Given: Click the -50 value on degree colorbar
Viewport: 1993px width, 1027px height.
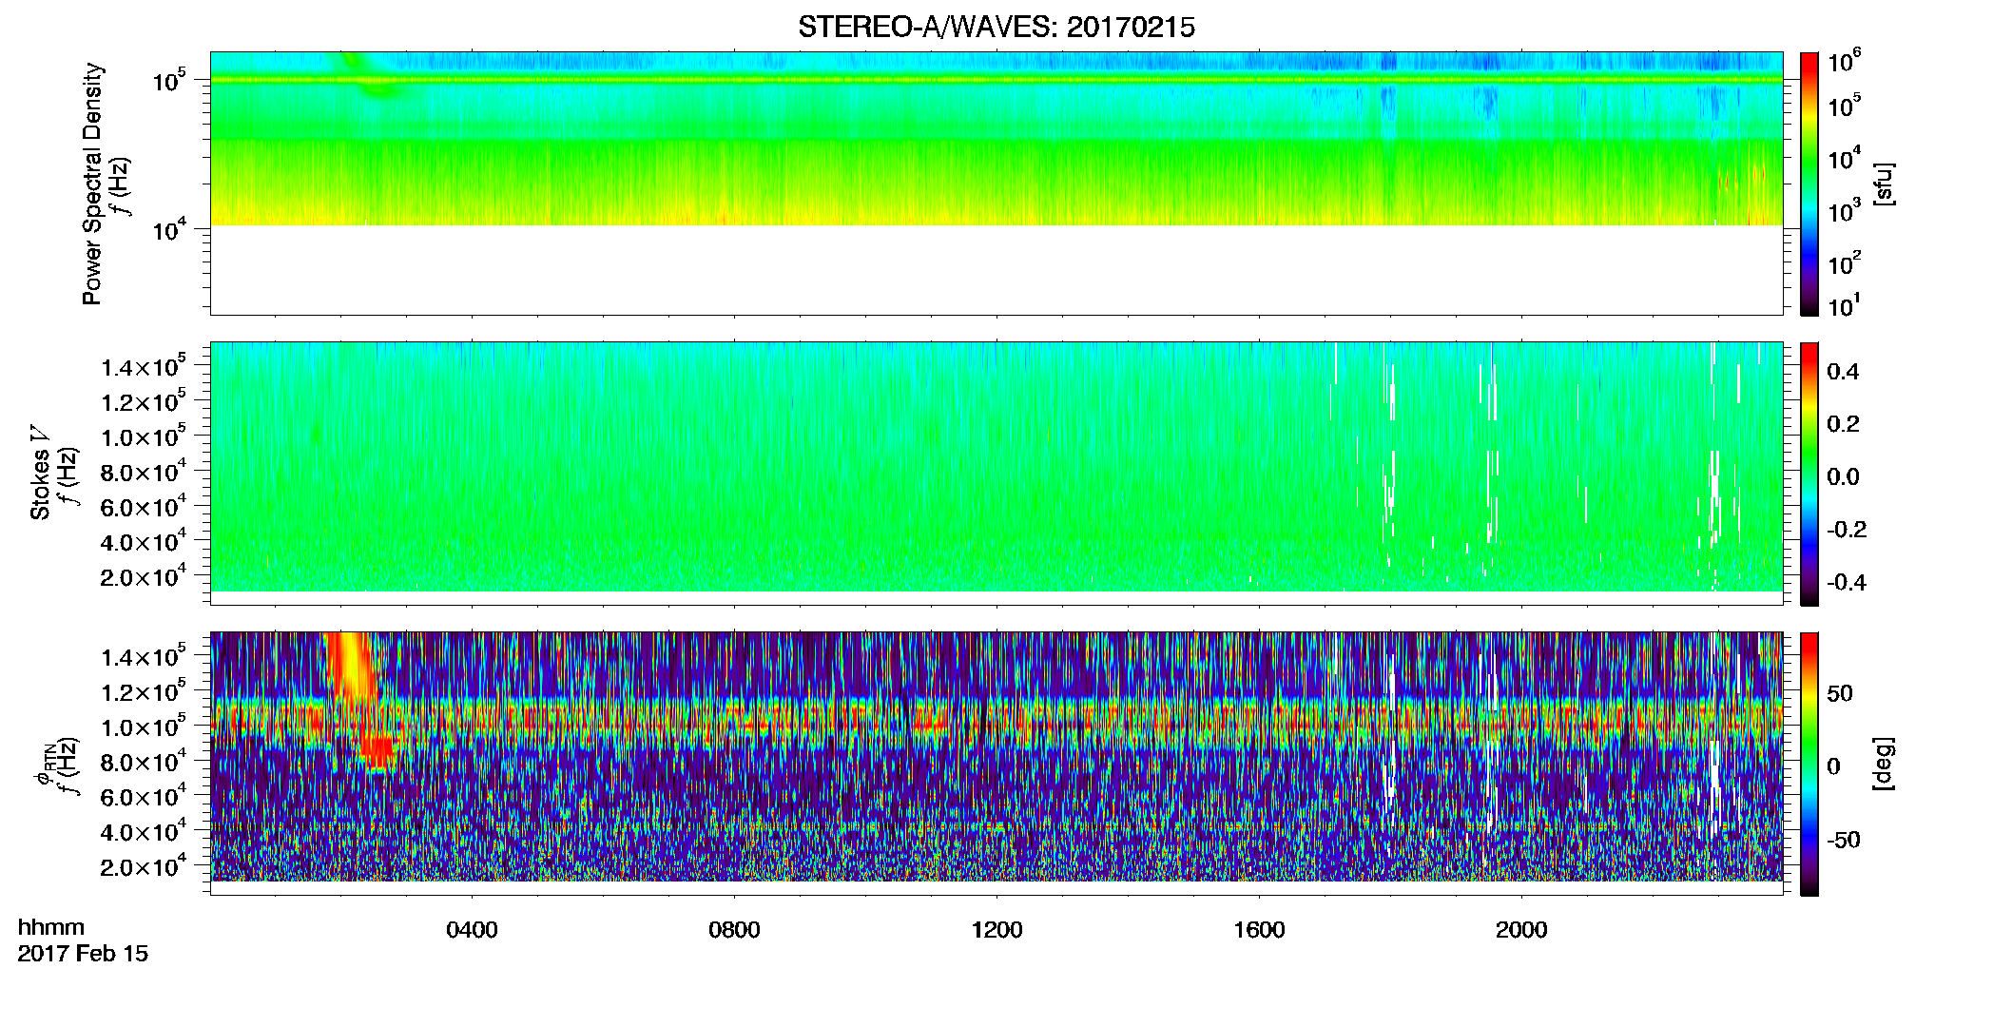Looking at the screenshot, I should (1842, 840).
